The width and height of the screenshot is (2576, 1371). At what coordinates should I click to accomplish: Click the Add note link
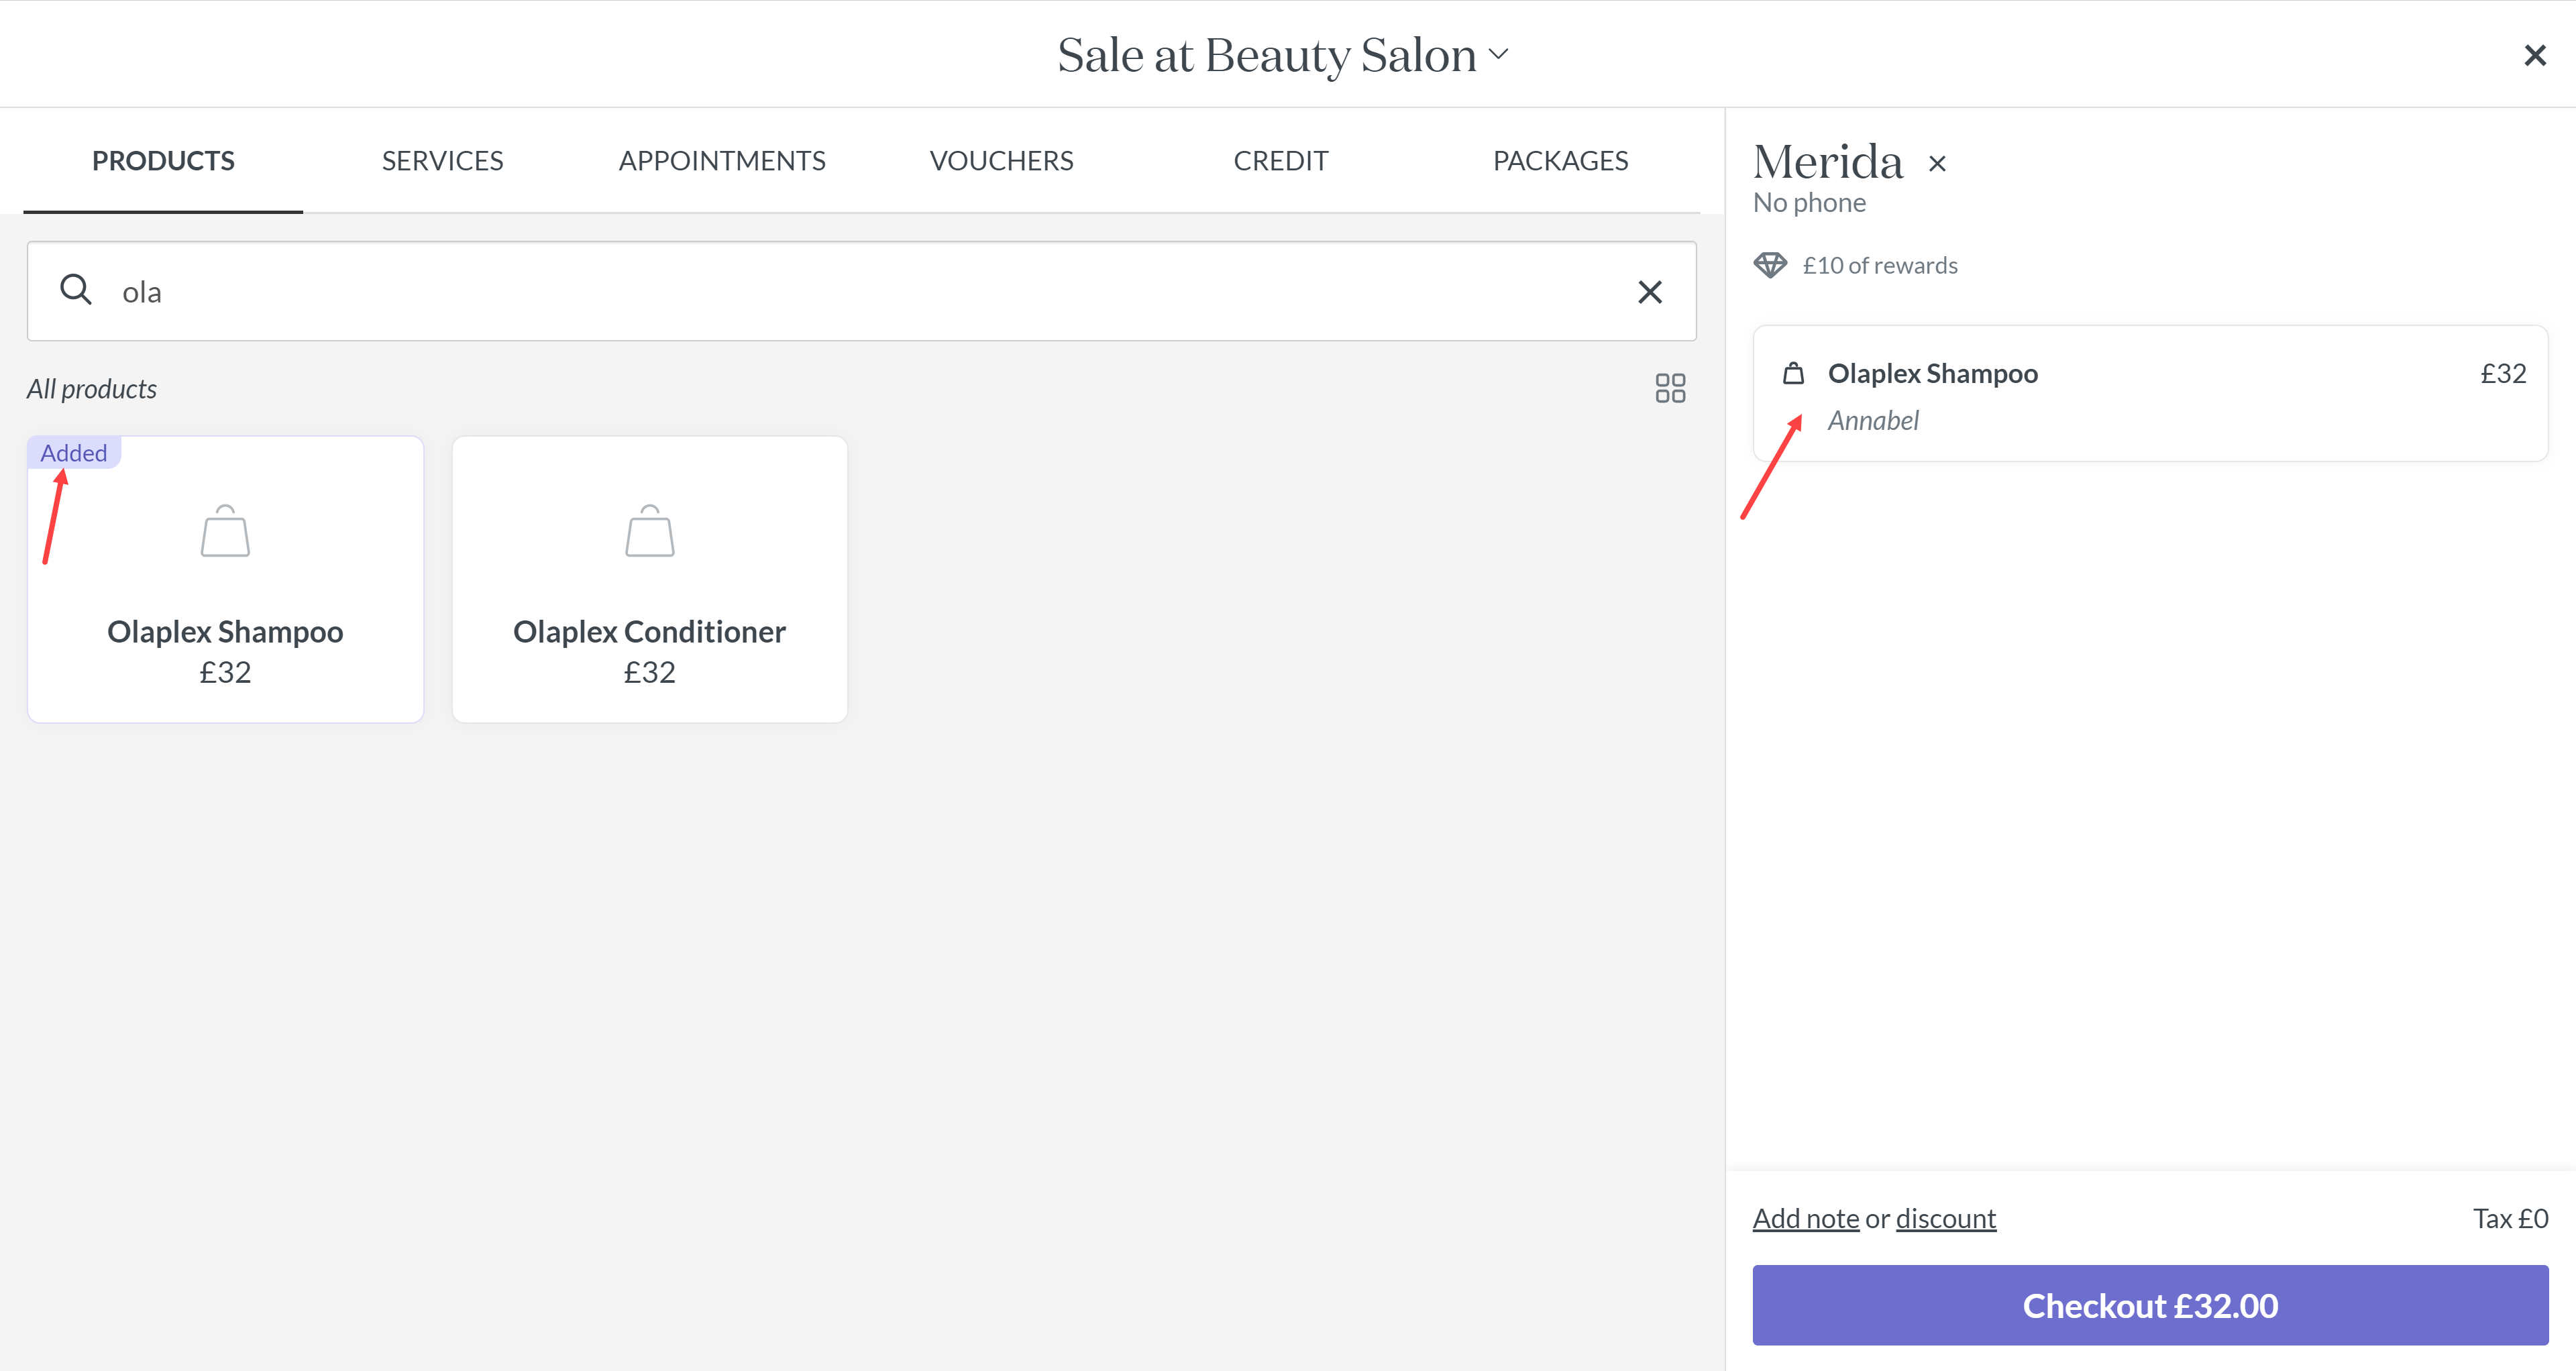(1806, 1218)
